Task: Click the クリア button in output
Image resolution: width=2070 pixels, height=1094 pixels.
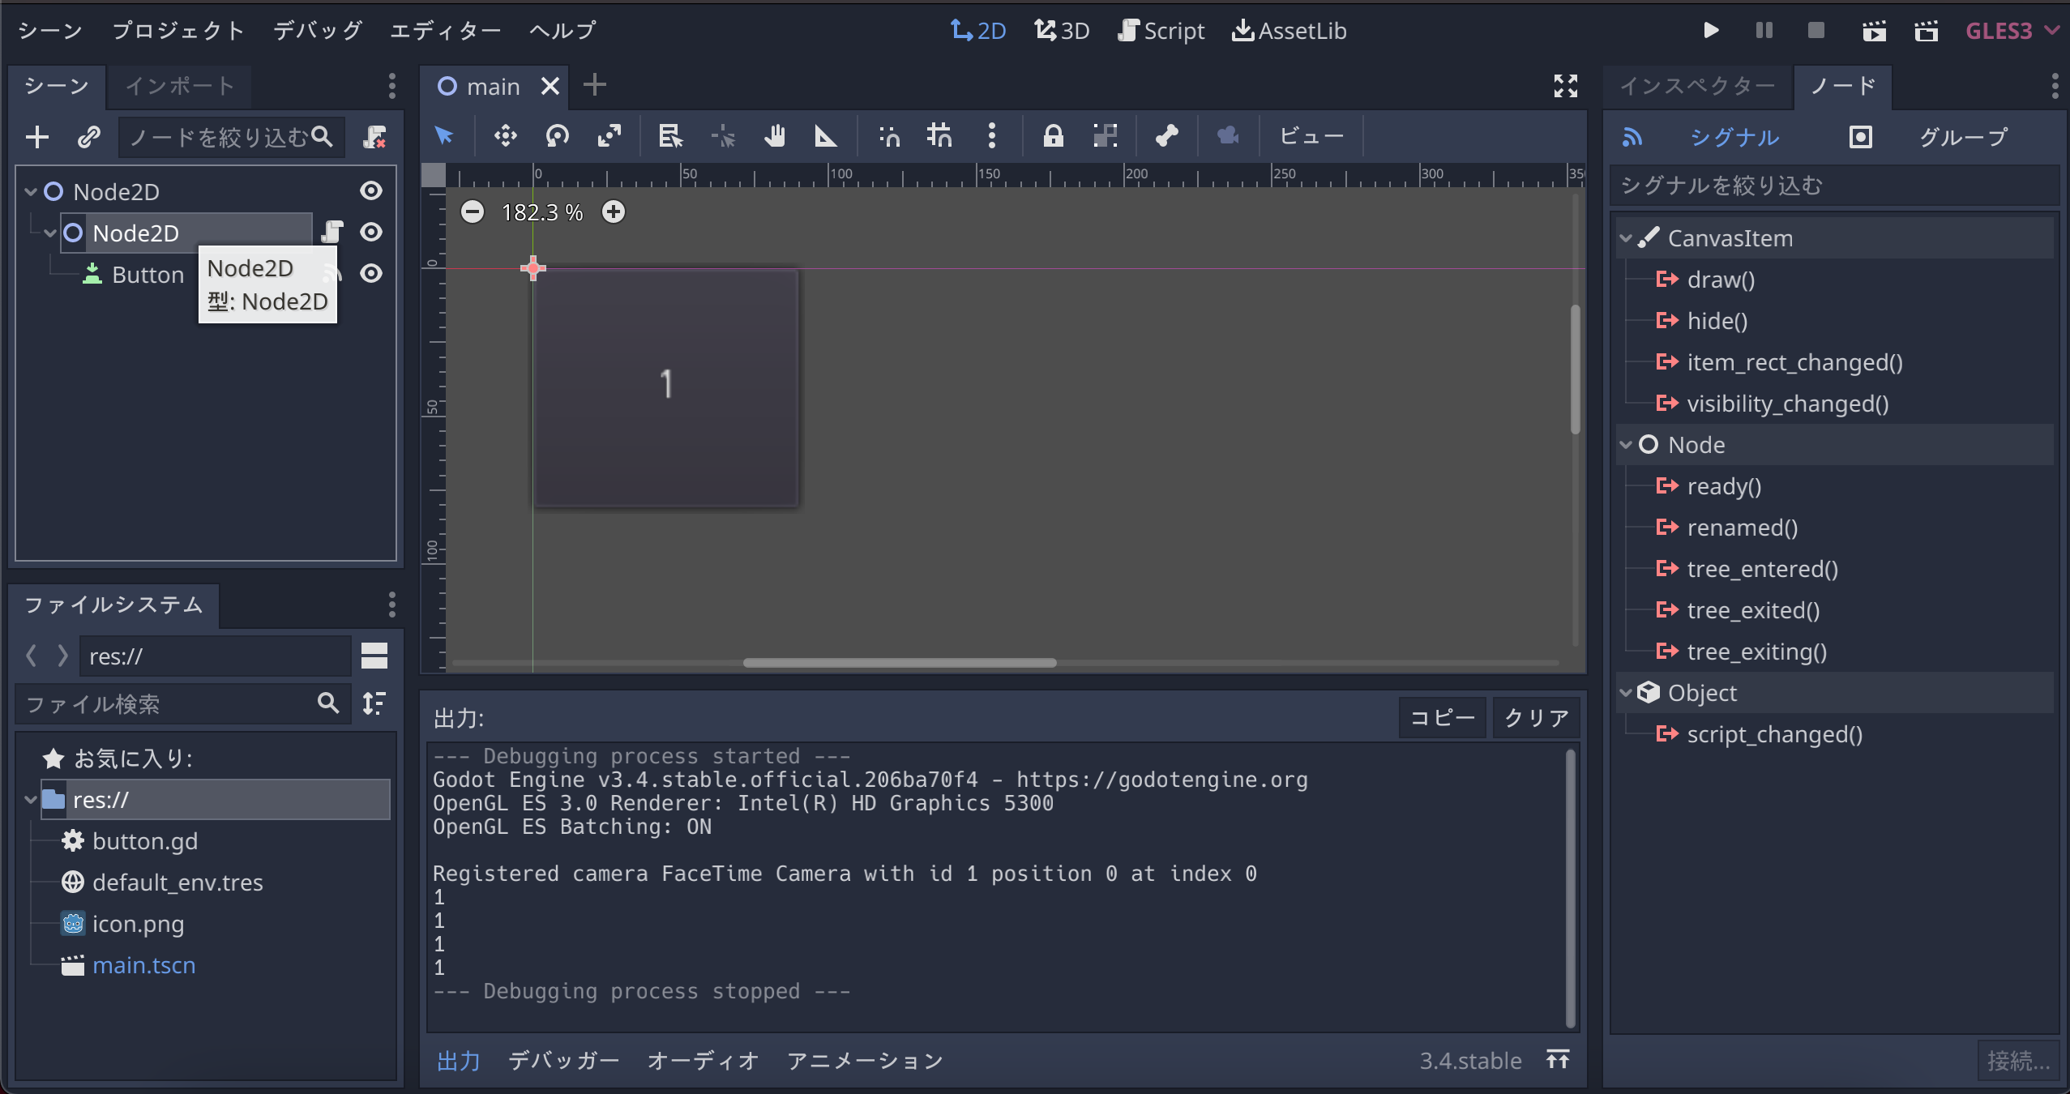Action: [x=1536, y=718]
